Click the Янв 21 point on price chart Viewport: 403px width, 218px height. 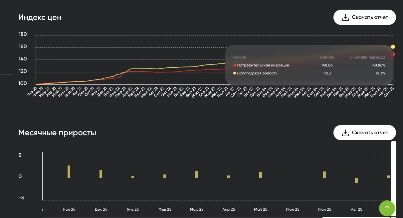point(36,84)
